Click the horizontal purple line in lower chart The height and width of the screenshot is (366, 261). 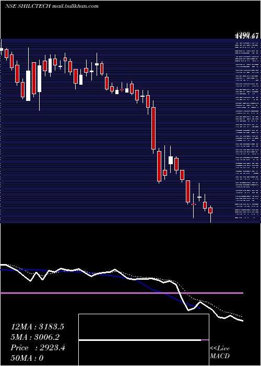[122, 293]
